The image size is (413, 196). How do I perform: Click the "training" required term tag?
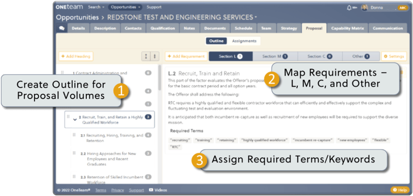[x=204, y=140]
